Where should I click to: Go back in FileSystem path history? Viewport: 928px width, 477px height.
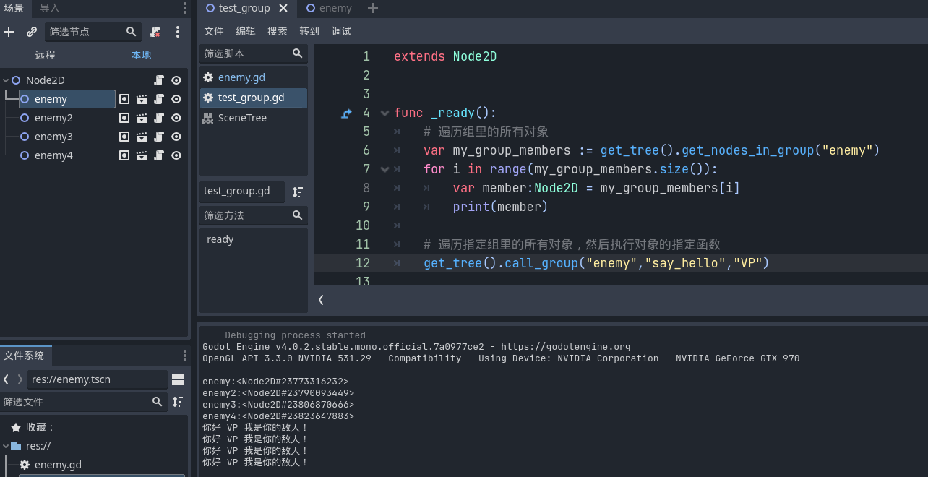(x=6, y=379)
